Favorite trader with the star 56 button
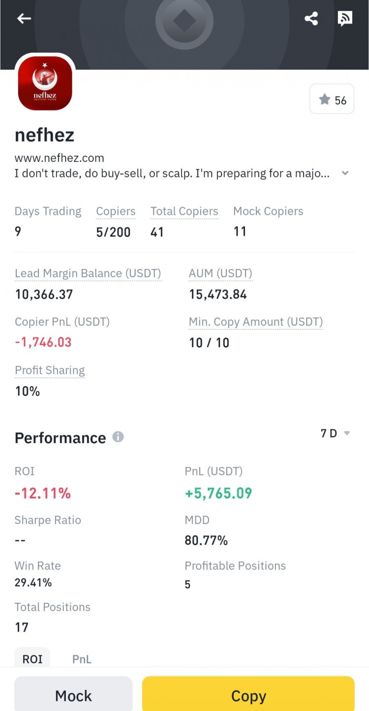Viewport: 369px width, 711px height. point(332,100)
